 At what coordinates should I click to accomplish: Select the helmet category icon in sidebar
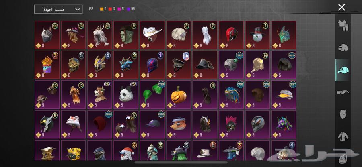(343, 48)
